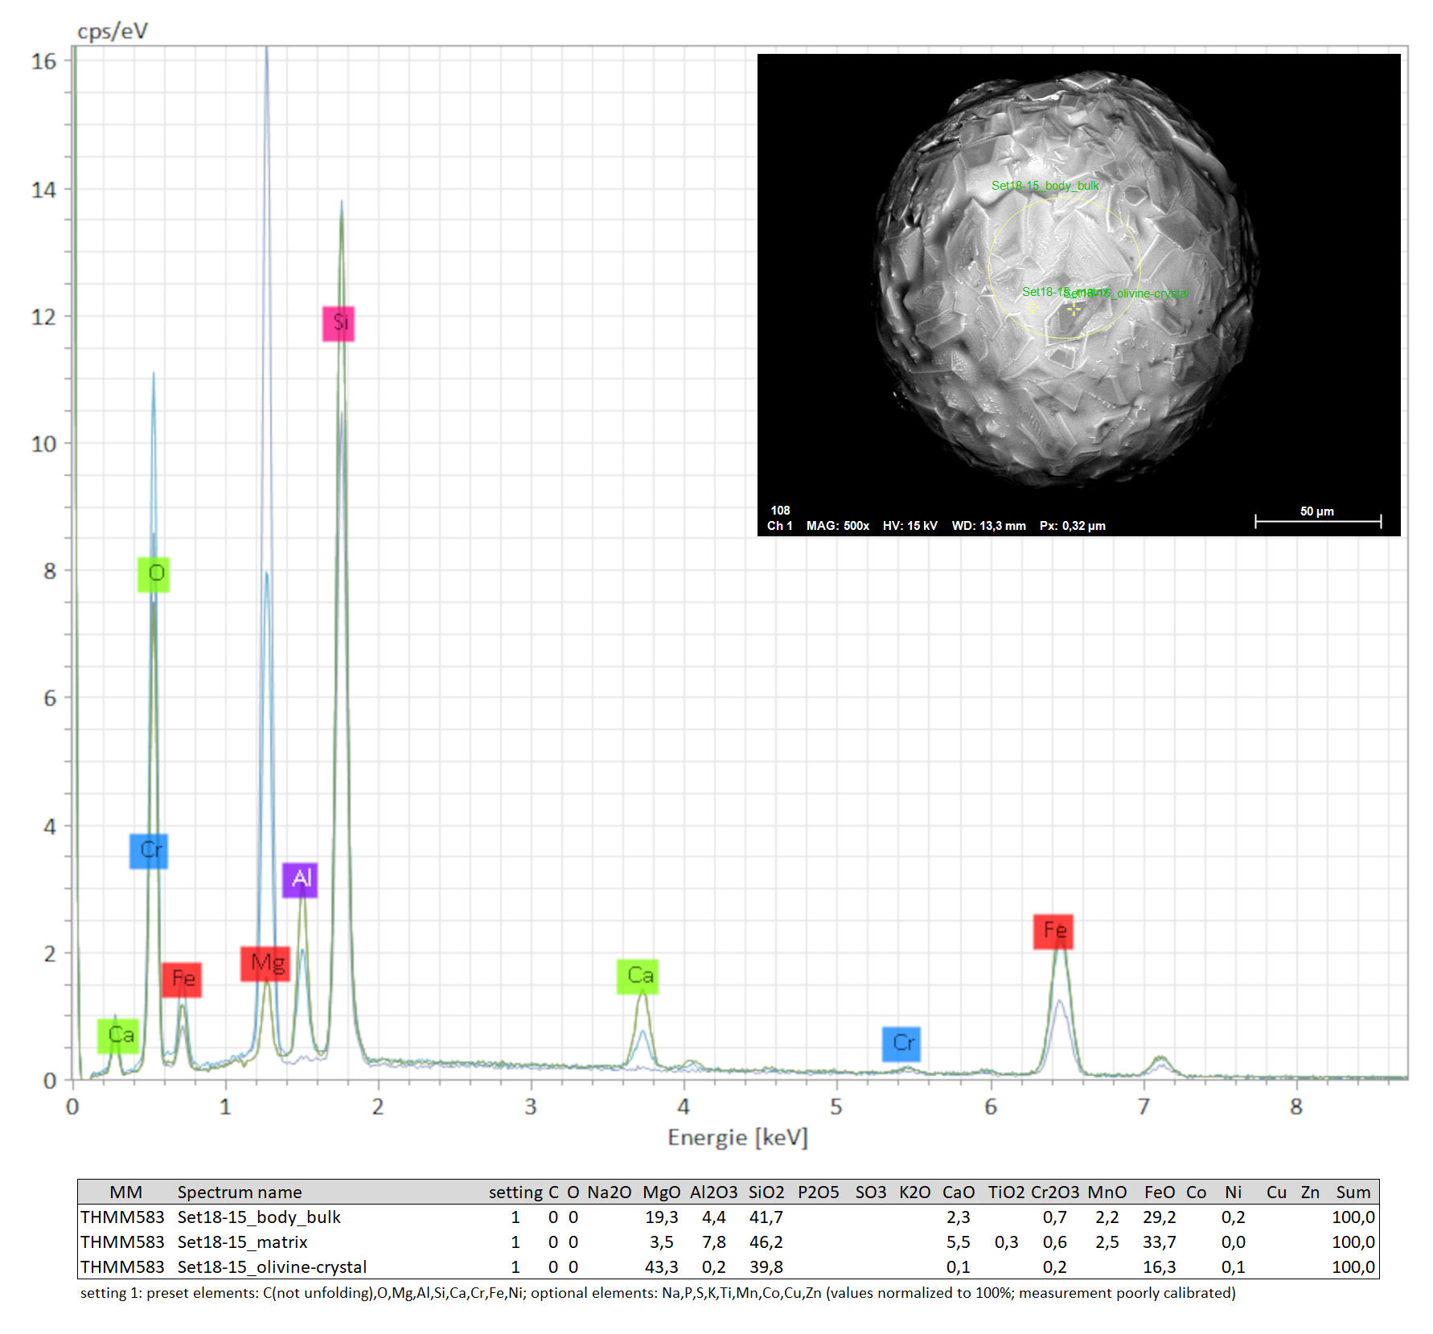Select the Cr label near 5.4 keV
Viewport: 1433px width, 1334px height.
point(901,1044)
